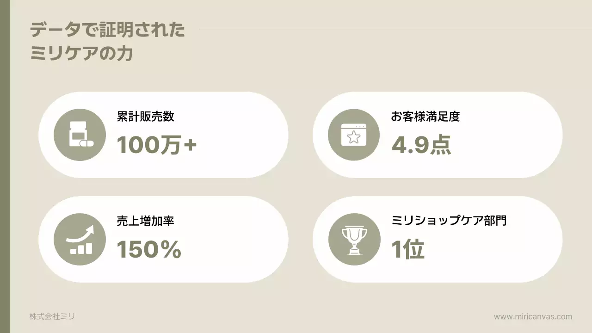The width and height of the screenshot is (592, 333).
Task: Open the www.miricanvas.com link
Action: coord(533,317)
